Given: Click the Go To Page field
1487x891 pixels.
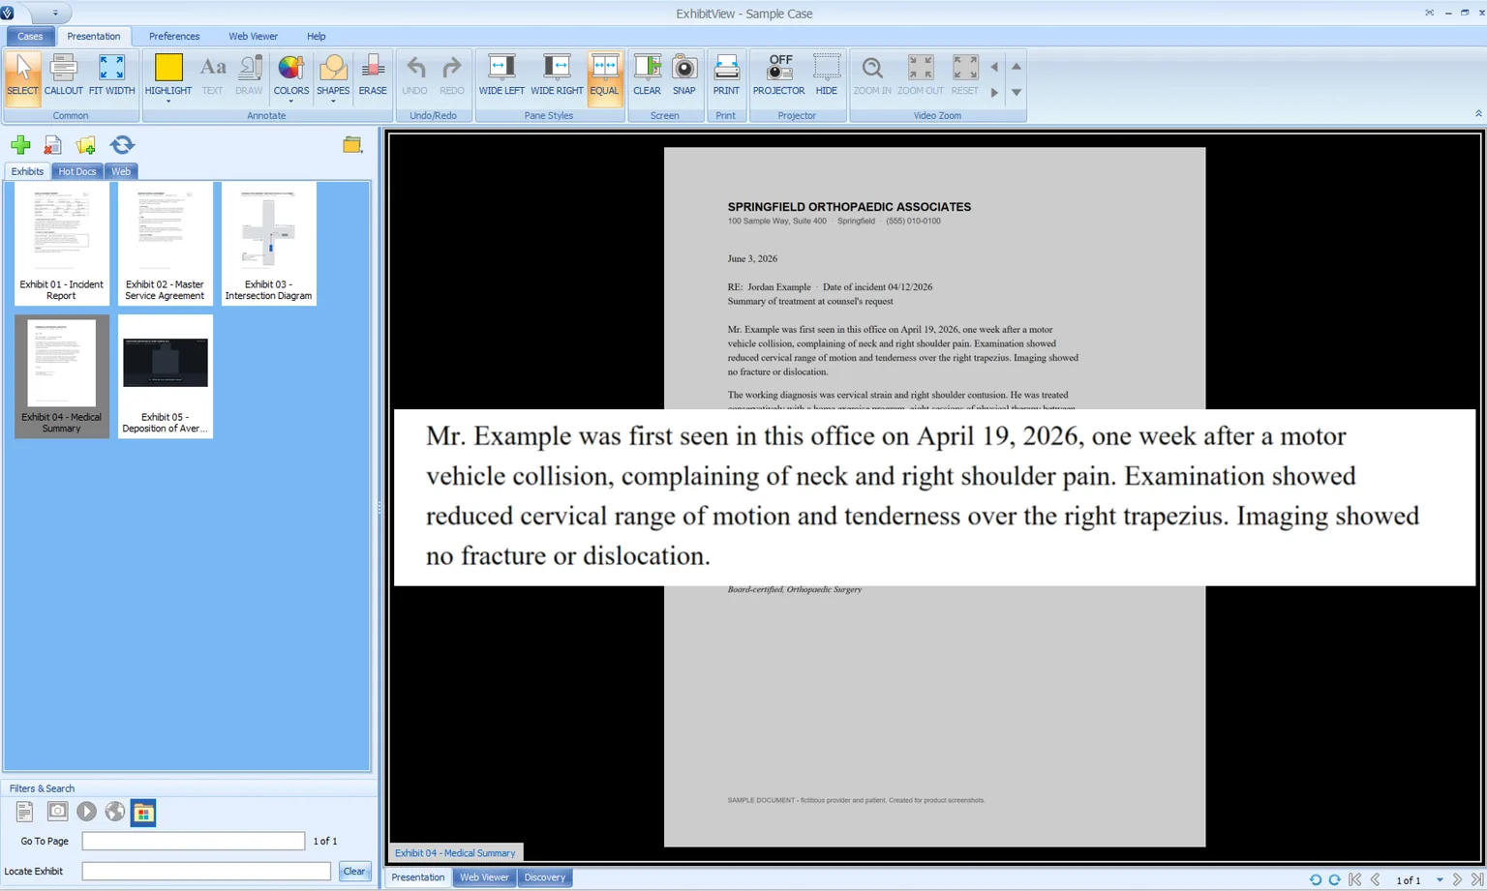Looking at the screenshot, I should click(194, 841).
